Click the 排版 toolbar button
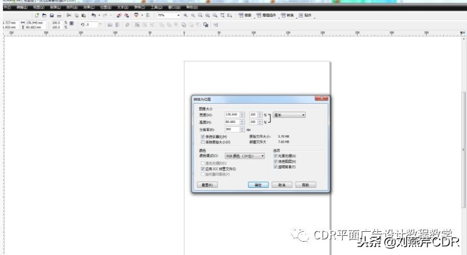The height and width of the screenshot is (255, 467). pos(245,15)
